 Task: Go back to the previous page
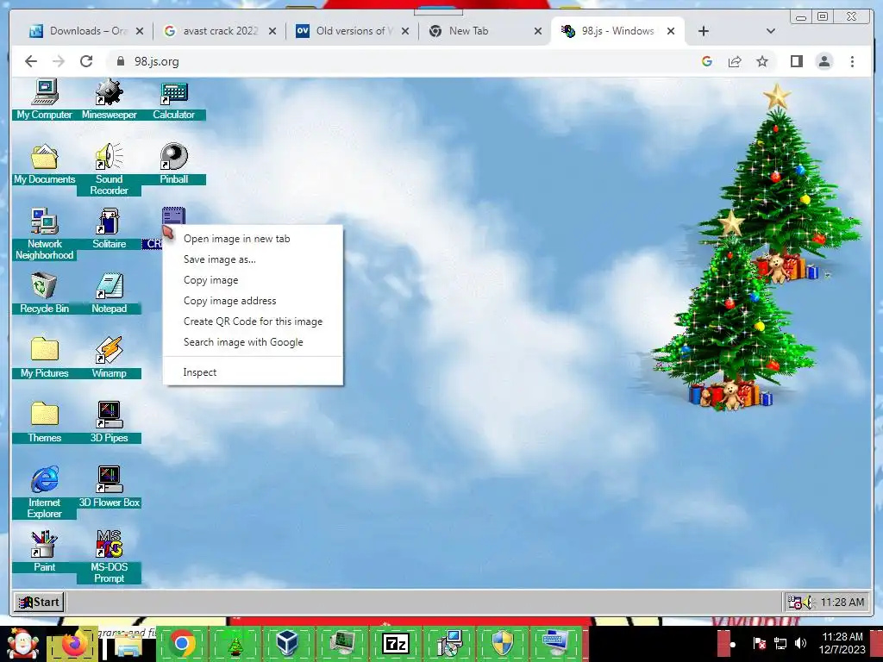[31, 61]
